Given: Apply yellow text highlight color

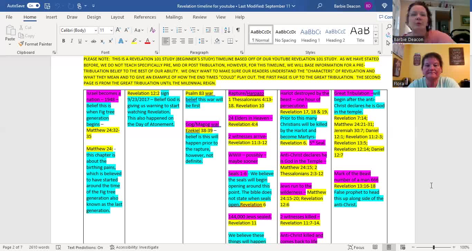Looking at the screenshot, I should point(134,41).
